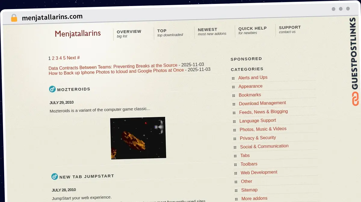Click 'JumpStart your web experience.' text

pyautogui.click(x=82, y=198)
